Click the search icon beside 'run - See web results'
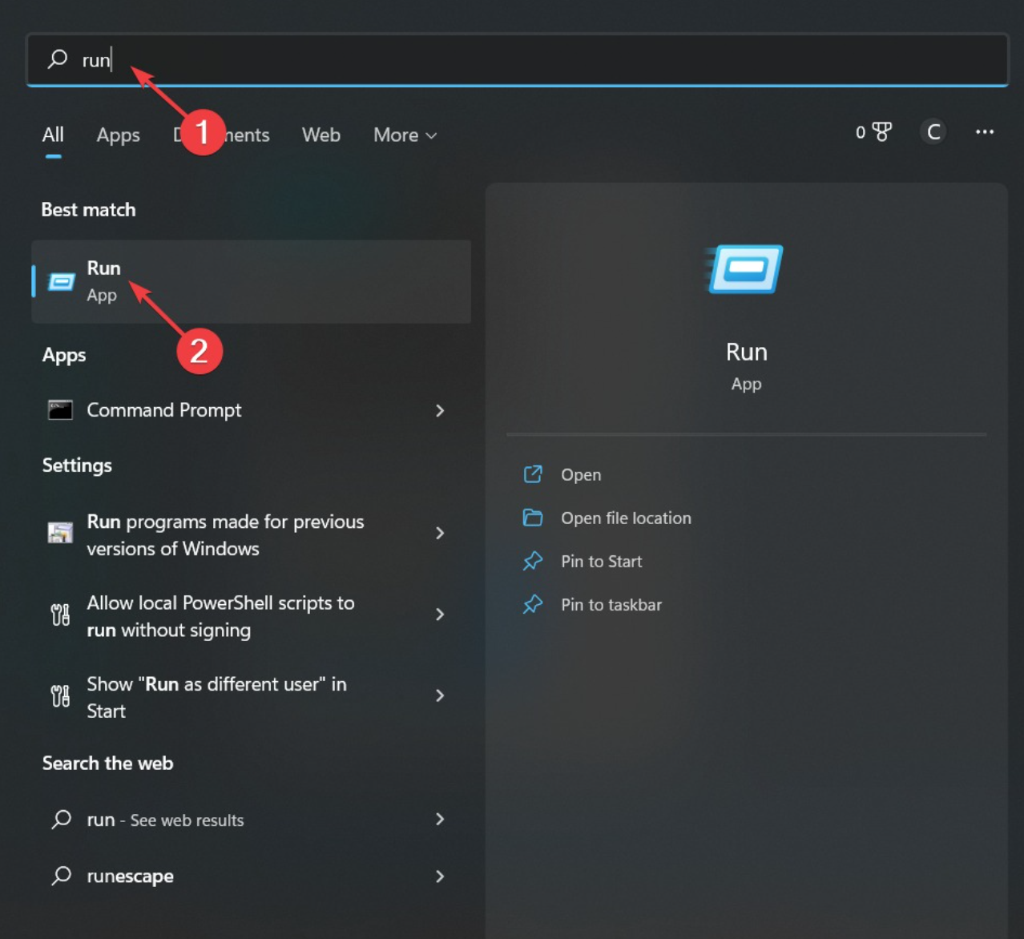Image resolution: width=1024 pixels, height=939 pixels. point(61,819)
